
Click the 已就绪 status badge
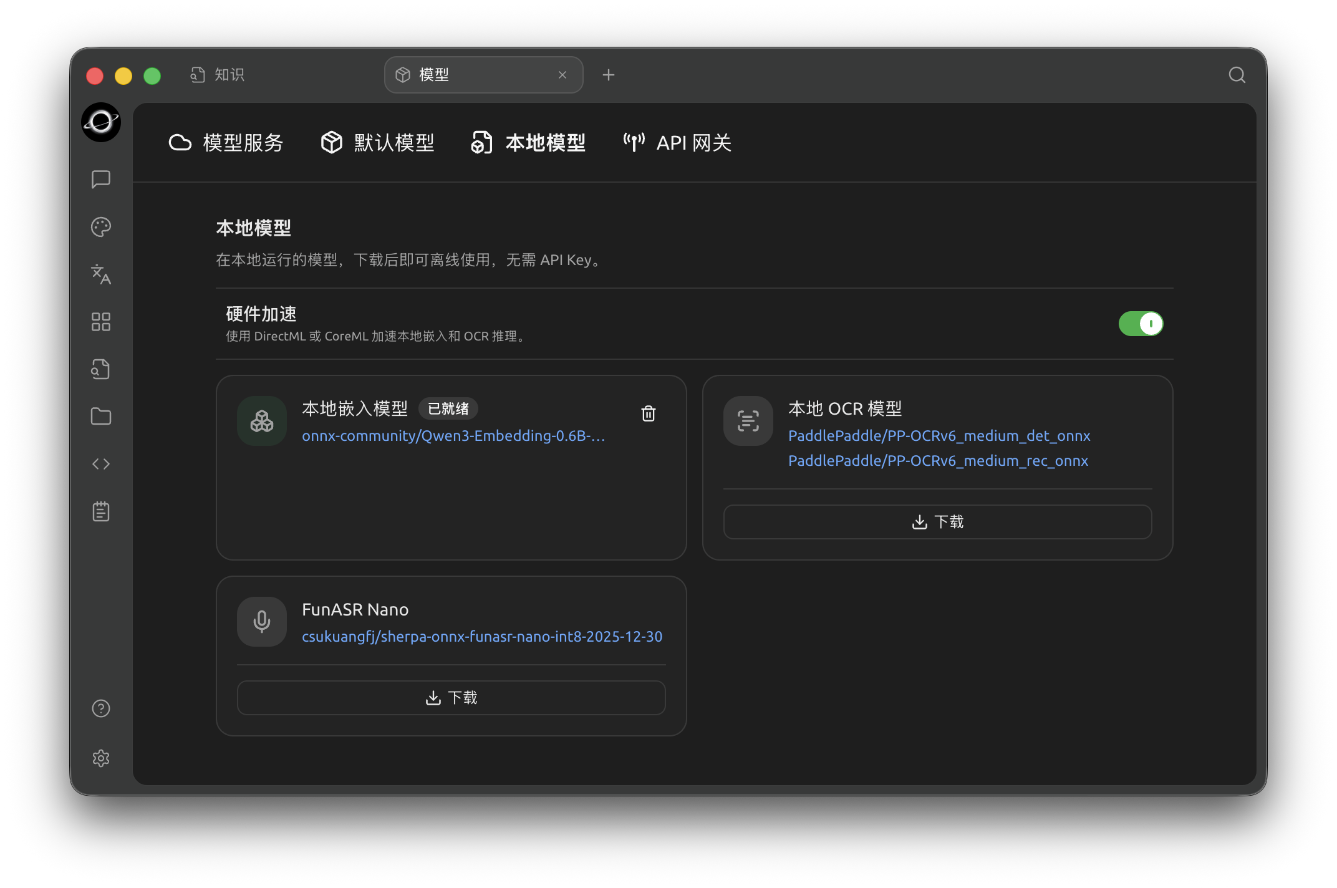448,408
